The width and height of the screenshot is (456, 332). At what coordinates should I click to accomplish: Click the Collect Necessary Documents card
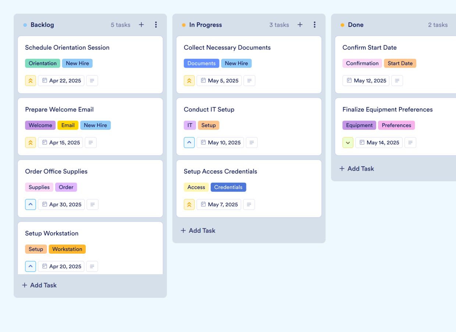point(227,47)
